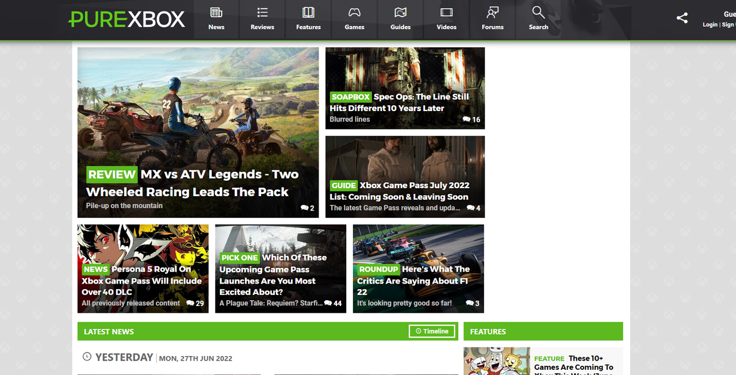Open the Features book icon
The image size is (736, 375).
pos(308,12)
